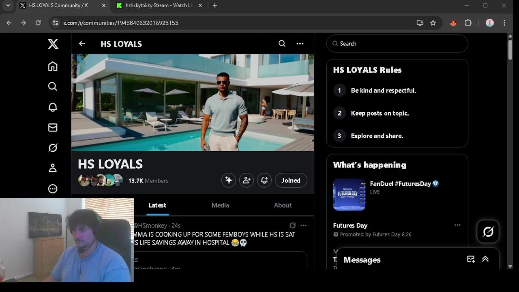Open community header more options
The width and height of the screenshot is (519, 292).
(x=300, y=43)
